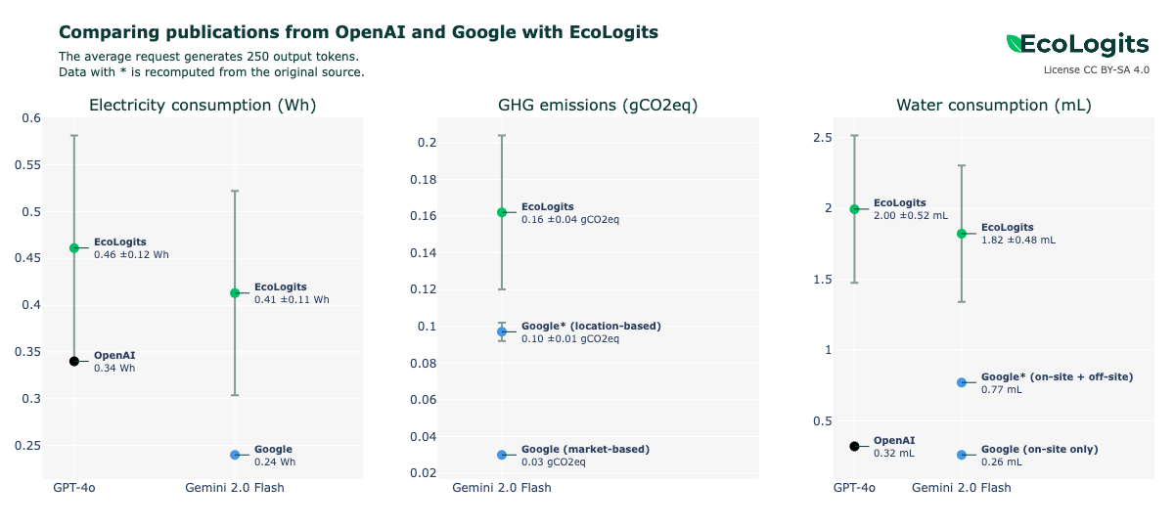
Task: Select the green EcoLogits 0.46 Wh data point
Action: pyautogui.click(x=73, y=248)
